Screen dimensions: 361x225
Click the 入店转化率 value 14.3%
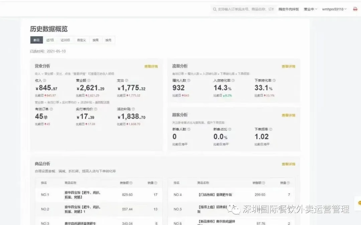click(x=222, y=88)
